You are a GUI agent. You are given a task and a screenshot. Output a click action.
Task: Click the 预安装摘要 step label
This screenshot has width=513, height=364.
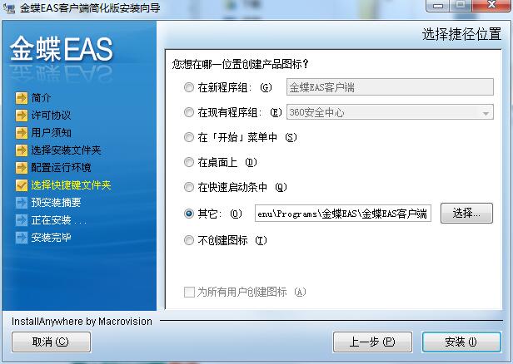56,203
